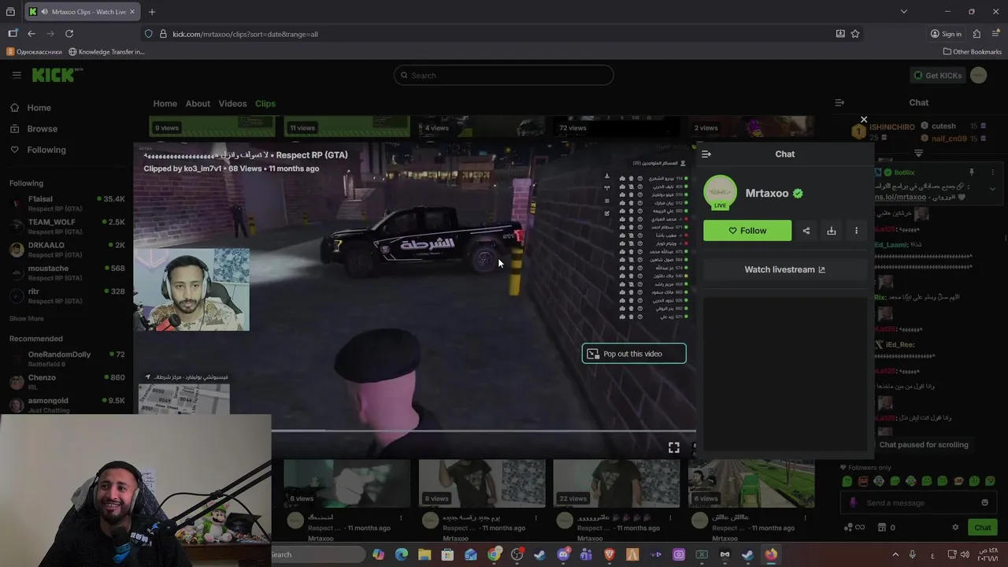Open the channel Home tab
Viewport: 1008px width, 567px height.
click(165, 103)
